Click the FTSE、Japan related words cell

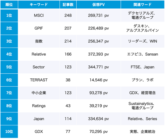[x=142, y=67]
